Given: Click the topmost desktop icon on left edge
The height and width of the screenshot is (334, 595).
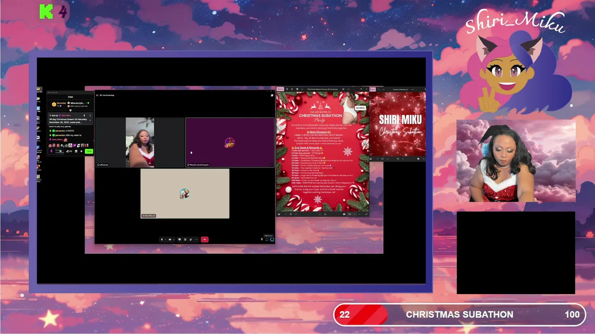Looking at the screenshot, I should 39,90.
